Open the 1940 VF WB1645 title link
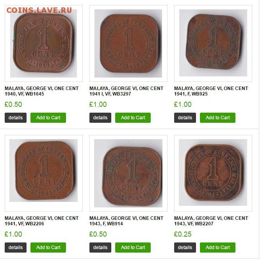262x260 pixels. pyautogui.click(x=42, y=91)
